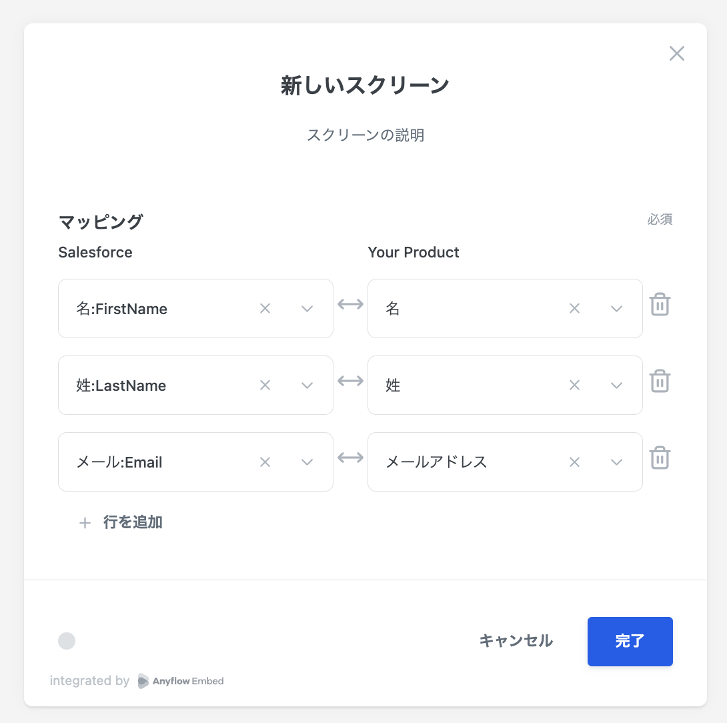Delete the FirstName mapping row

660,305
